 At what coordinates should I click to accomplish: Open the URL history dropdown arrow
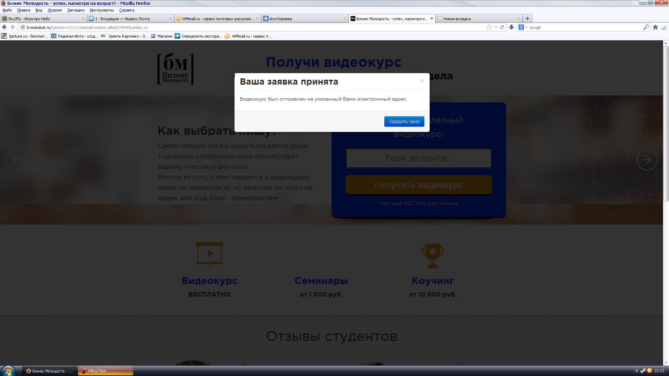(496, 27)
